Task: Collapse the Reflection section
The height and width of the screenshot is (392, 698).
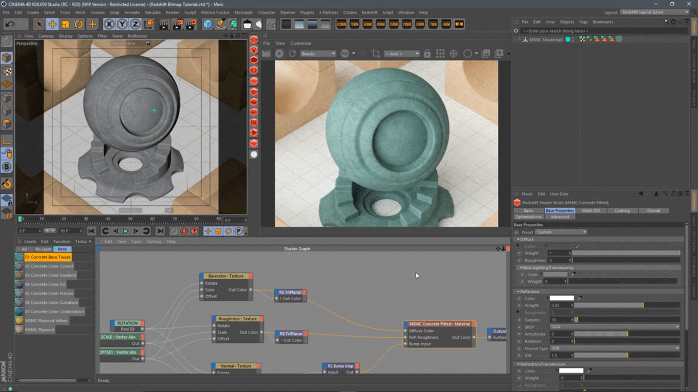Action: pos(519,291)
